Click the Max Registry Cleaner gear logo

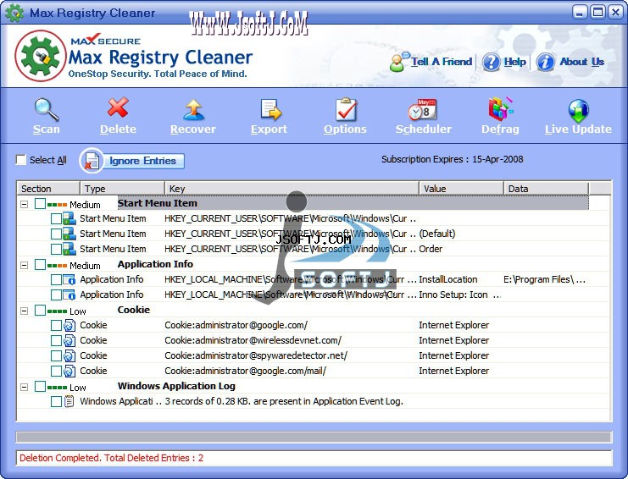point(40,56)
